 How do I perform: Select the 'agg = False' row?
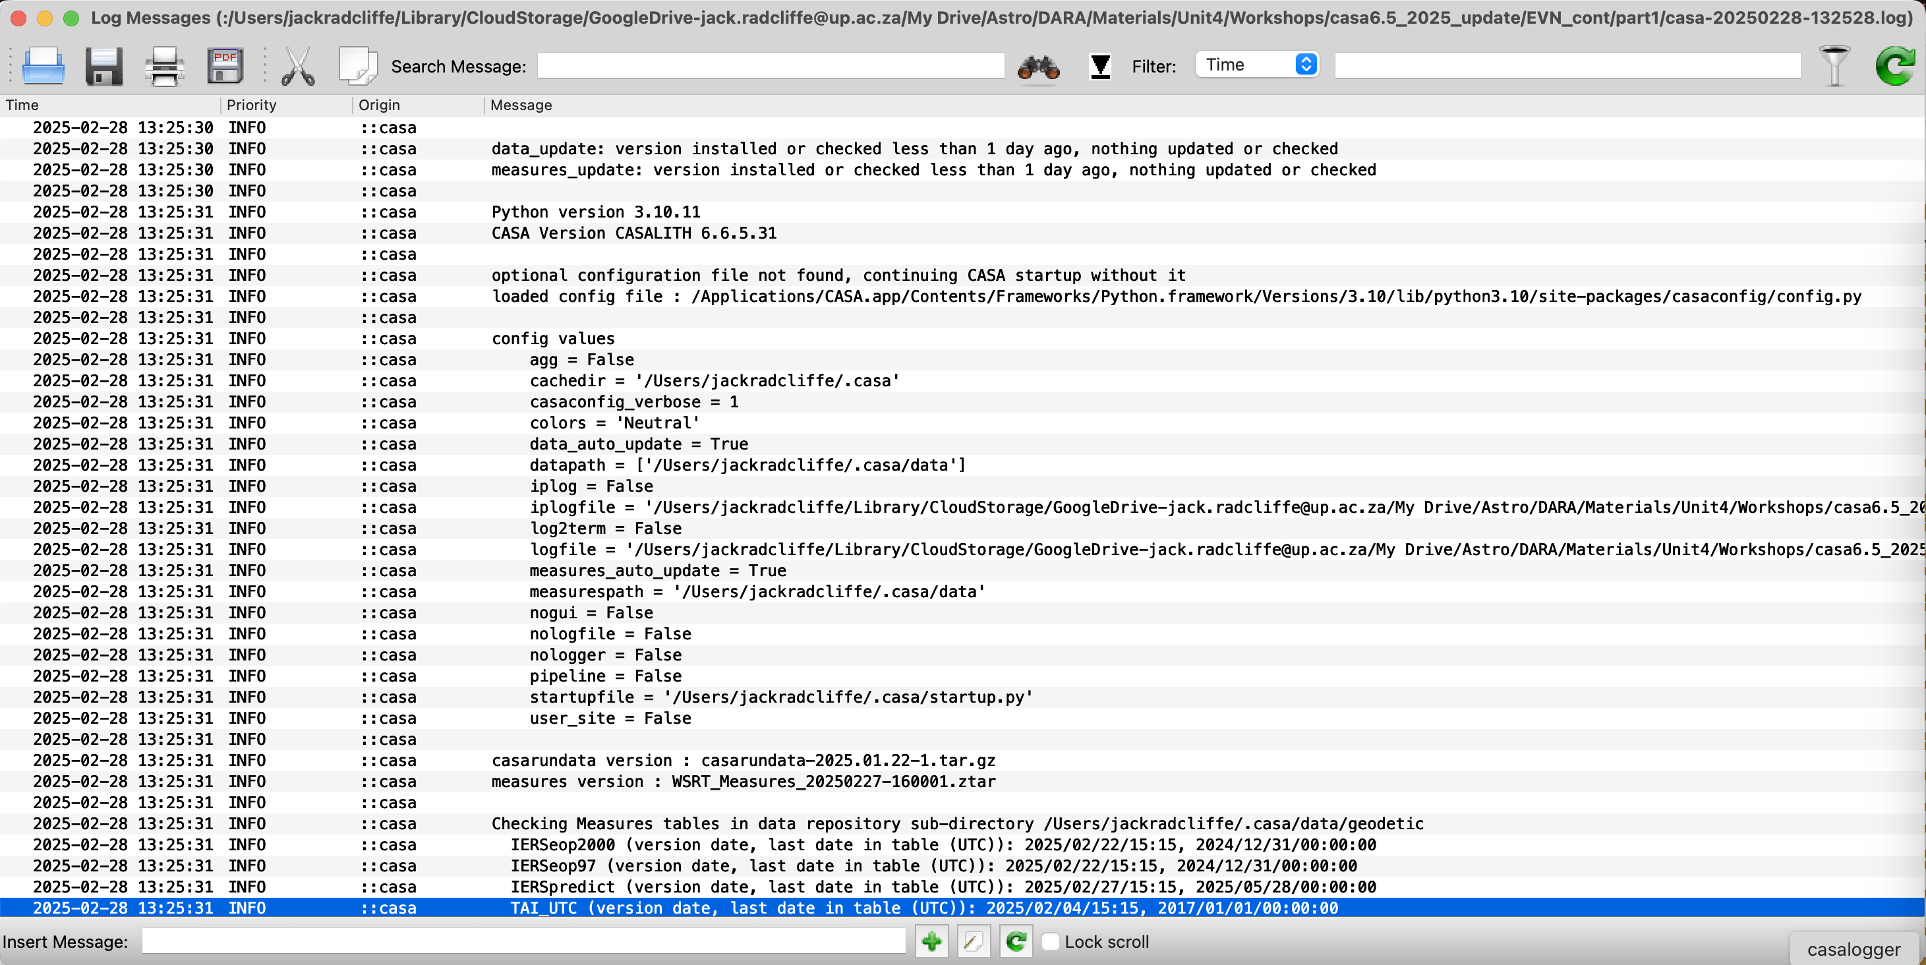pyautogui.click(x=962, y=359)
